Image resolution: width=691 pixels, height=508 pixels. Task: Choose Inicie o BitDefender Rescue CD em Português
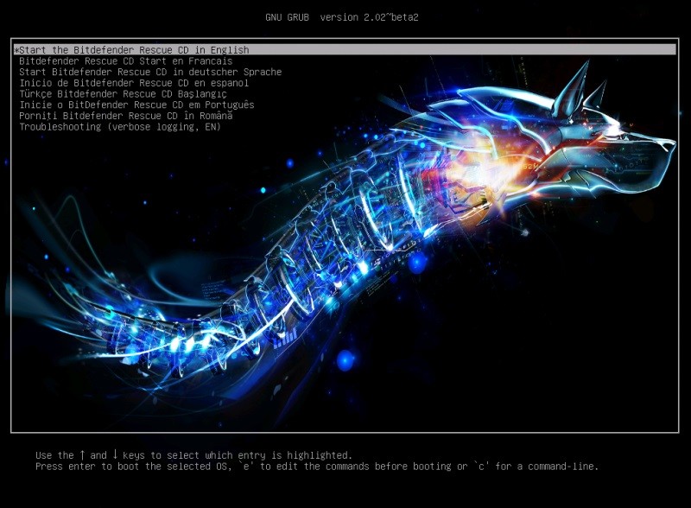pyautogui.click(x=136, y=105)
